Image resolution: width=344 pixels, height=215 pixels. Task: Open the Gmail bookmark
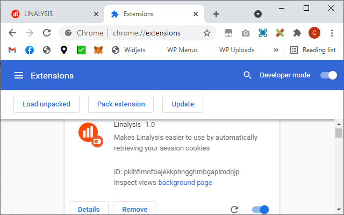pos(12,50)
